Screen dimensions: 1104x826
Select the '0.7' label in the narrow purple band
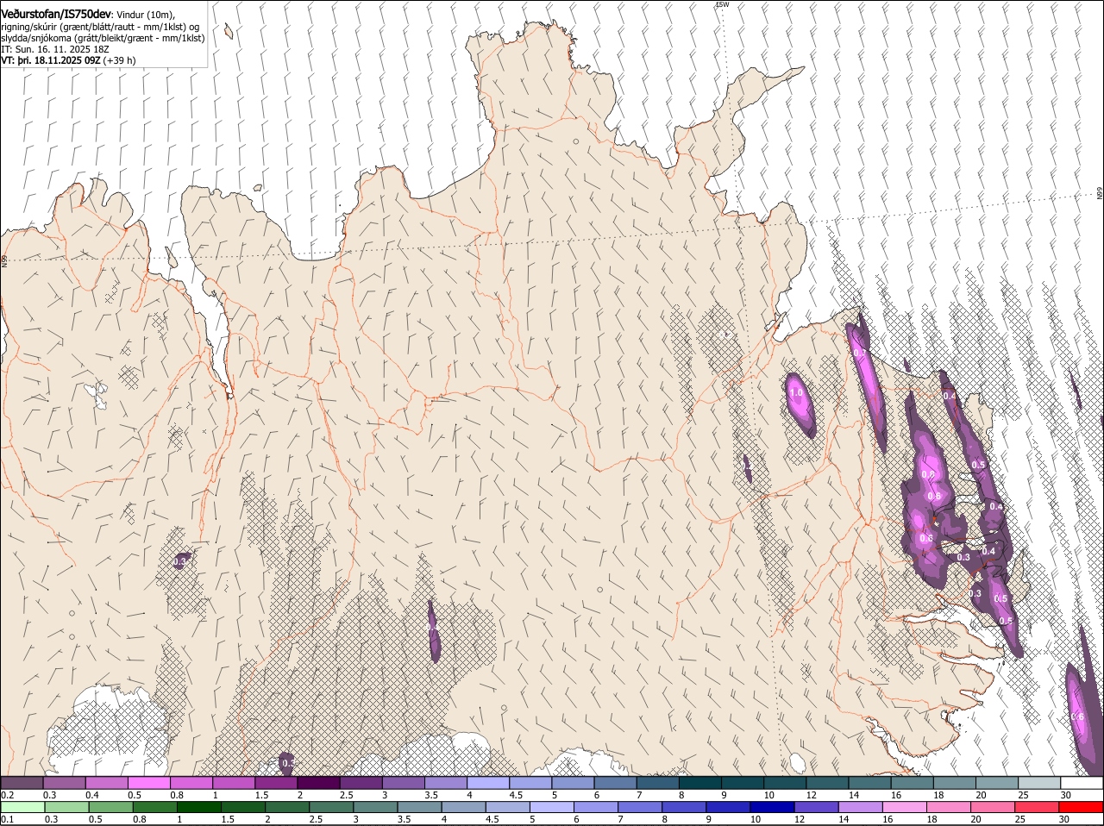(859, 353)
